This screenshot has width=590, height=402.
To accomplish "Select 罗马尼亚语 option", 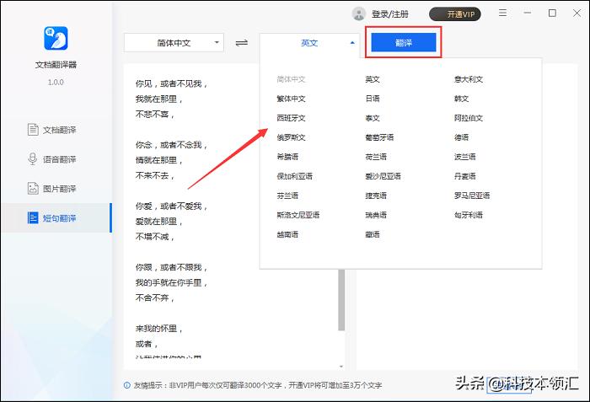I will coord(472,196).
